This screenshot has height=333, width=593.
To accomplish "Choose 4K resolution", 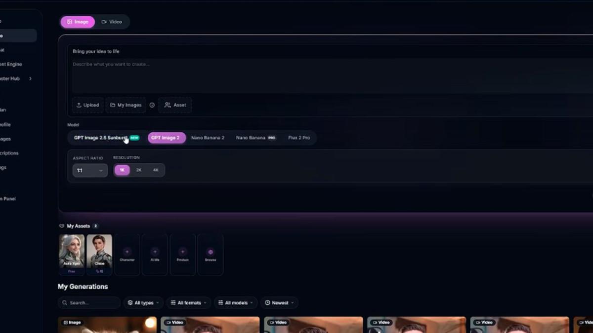I will click(156, 170).
